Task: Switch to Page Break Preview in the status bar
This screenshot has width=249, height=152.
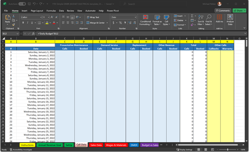Action: point(212,150)
